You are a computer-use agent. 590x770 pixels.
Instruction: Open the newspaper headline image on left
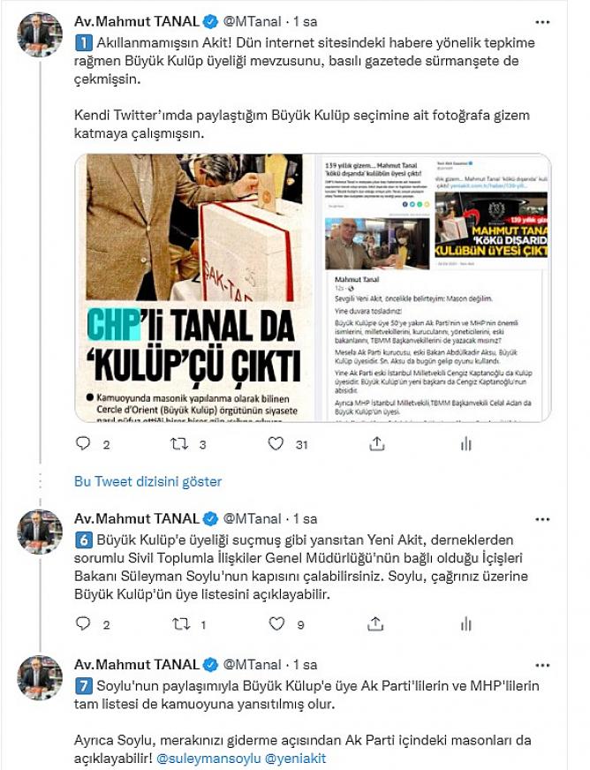pyautogui.click(x=194, y=288)
